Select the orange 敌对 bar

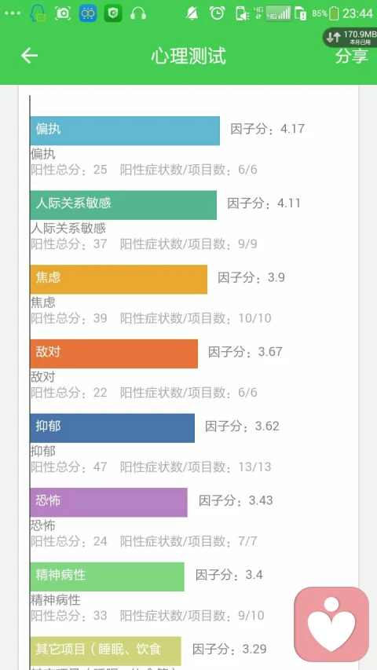click(x=114, y=353)
